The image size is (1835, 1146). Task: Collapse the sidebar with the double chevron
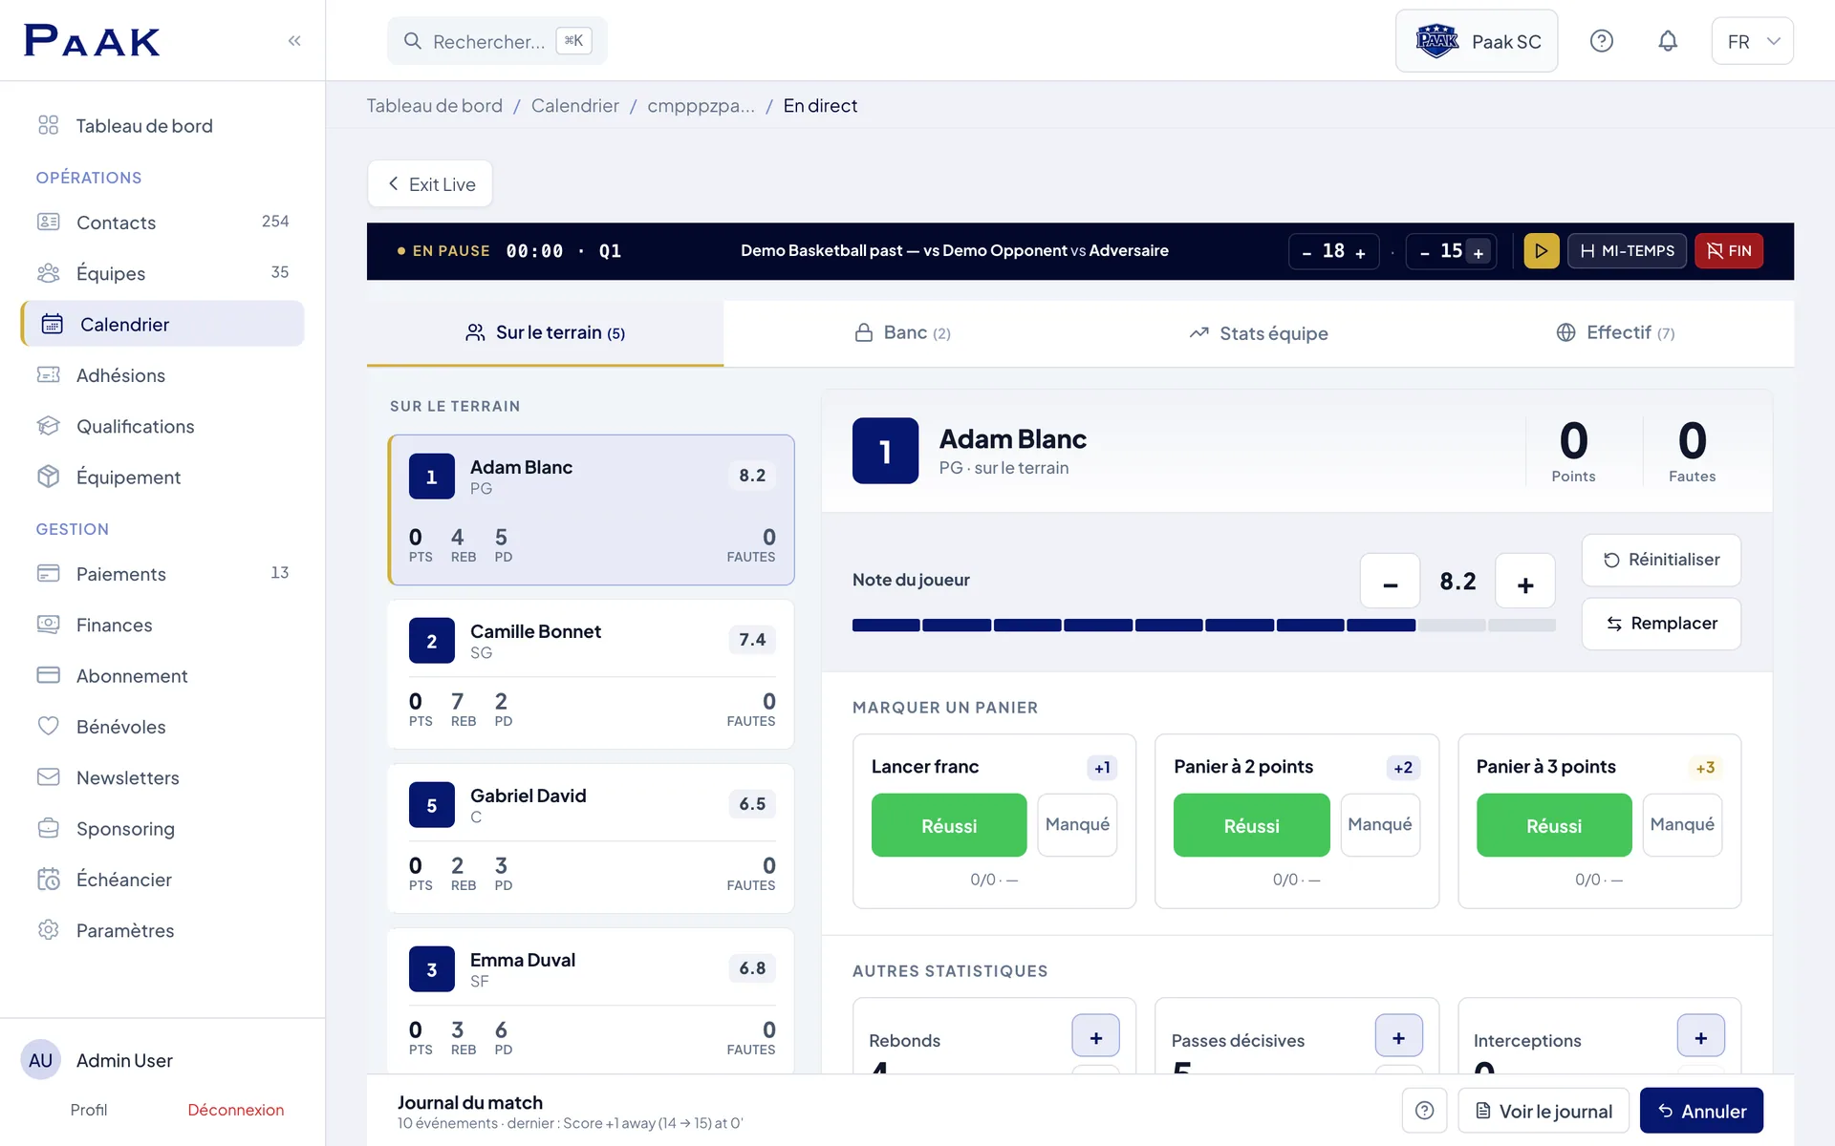[294, 40]
